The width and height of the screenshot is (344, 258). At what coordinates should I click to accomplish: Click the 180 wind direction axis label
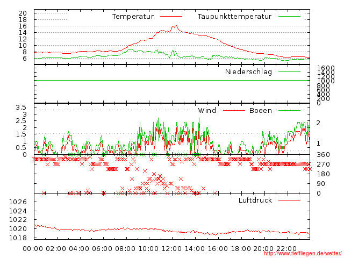pyautogui.click(x=323, y=174)
